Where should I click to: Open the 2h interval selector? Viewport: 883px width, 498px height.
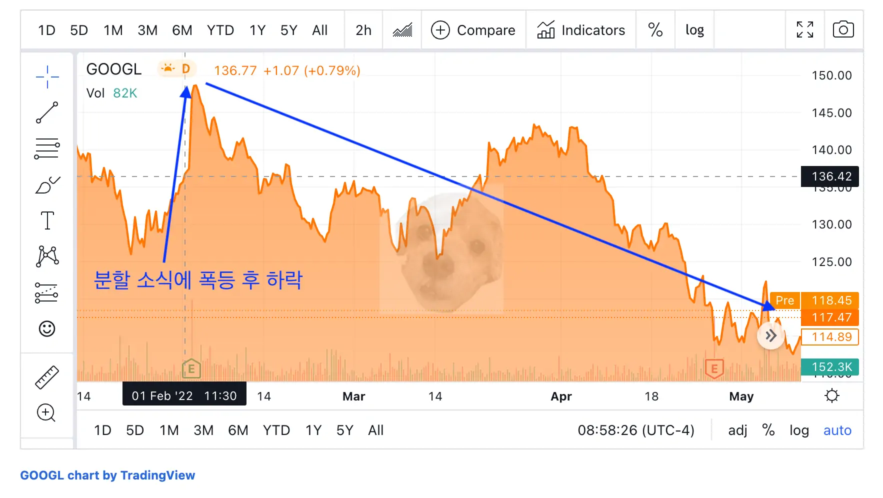coord(363,30)
